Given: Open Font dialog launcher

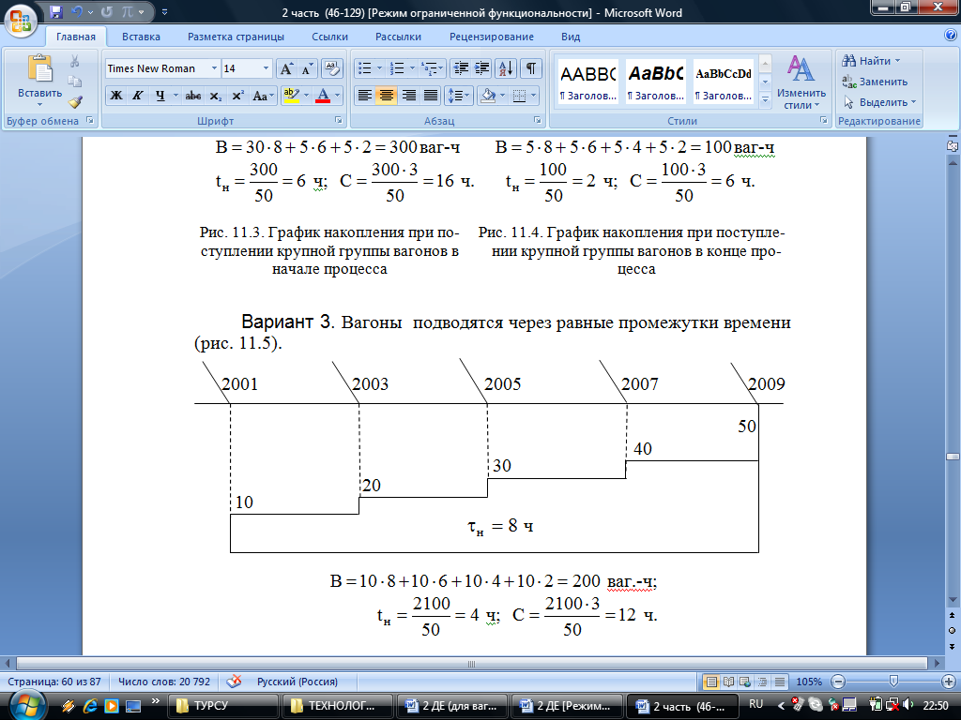Looking at the screenshot, I should pyautogui.click(x=338, y=121).
